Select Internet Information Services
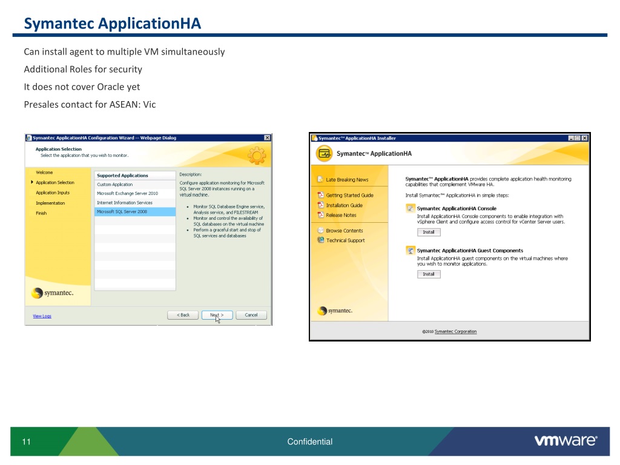The width and height of the screenshot is (620, 465). pyautogui.click(x=135, y=202)
